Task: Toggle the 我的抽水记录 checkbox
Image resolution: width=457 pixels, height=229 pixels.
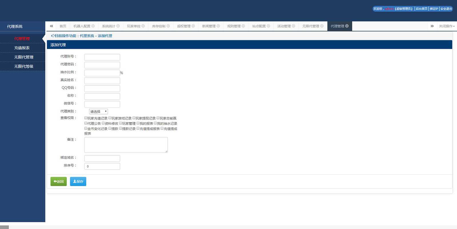Action: [155, 123]
